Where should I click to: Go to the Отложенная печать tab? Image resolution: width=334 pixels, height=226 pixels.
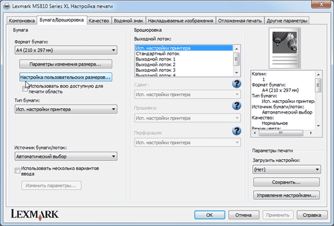pos(240,21)
